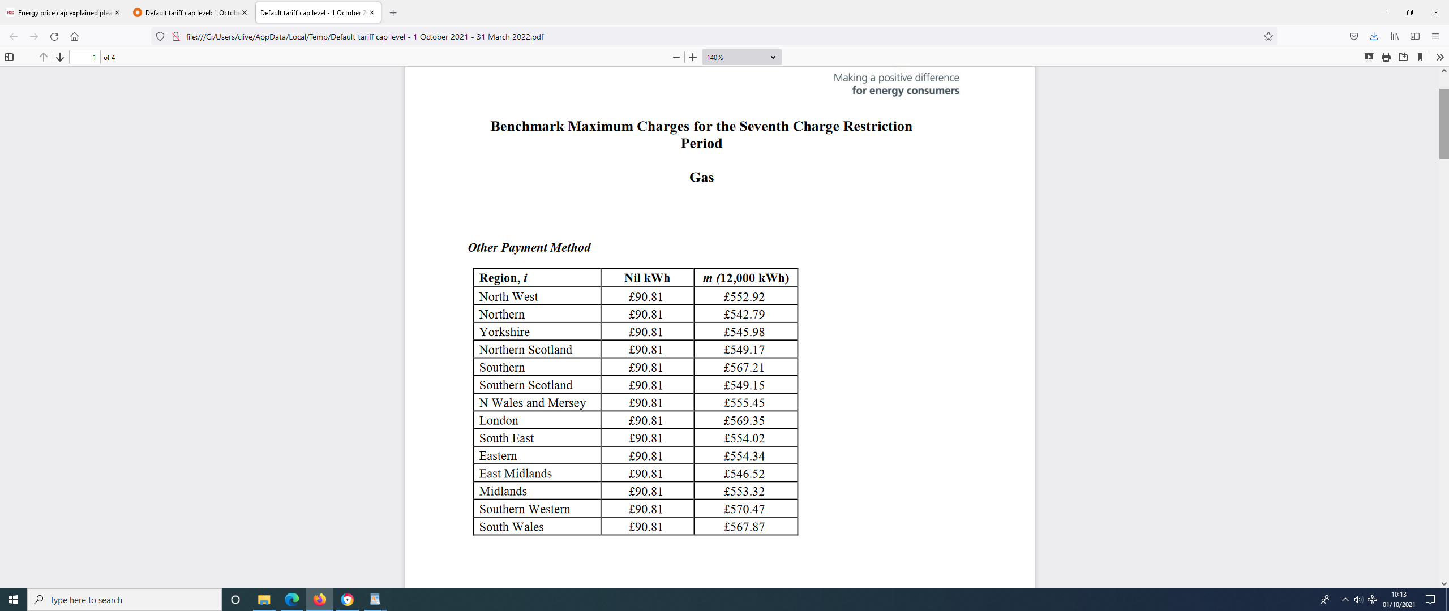Open Firefox downloads panel

1374,37
